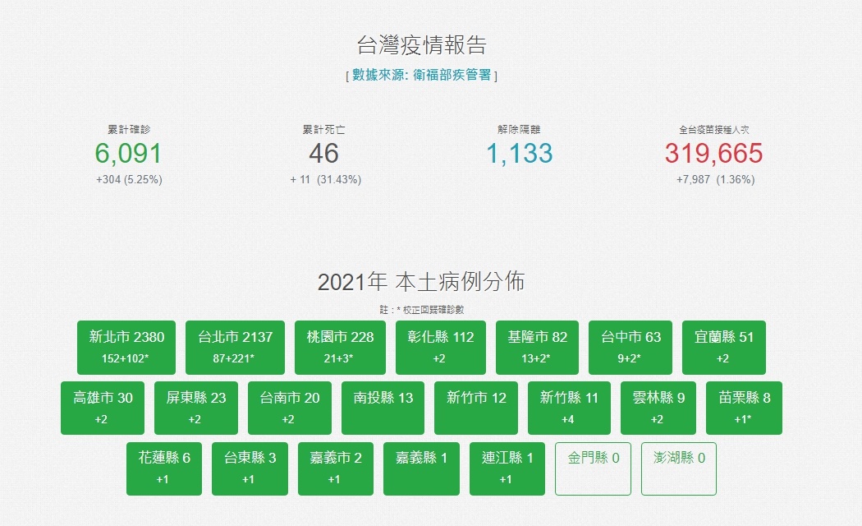
Task: Open the 台中市 63 tile
Action: coord(630,347)
